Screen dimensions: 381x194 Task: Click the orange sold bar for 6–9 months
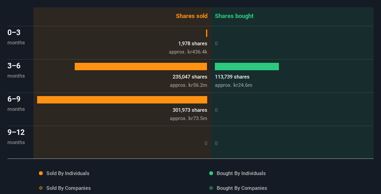(122, 100)
